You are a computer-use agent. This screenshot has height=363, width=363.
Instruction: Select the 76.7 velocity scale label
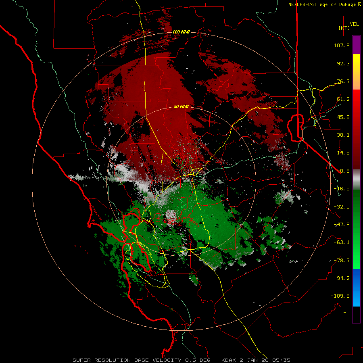tap(343, 81)
